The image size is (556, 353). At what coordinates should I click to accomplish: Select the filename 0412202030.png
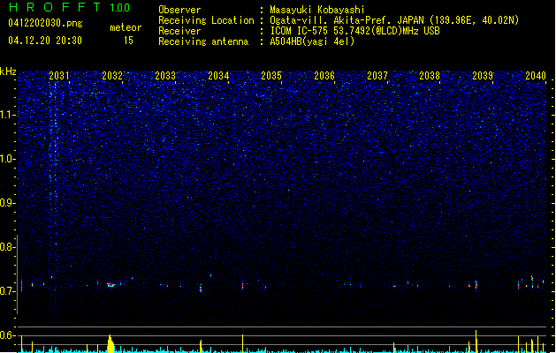pyautogui.click(x=45, y=23)
